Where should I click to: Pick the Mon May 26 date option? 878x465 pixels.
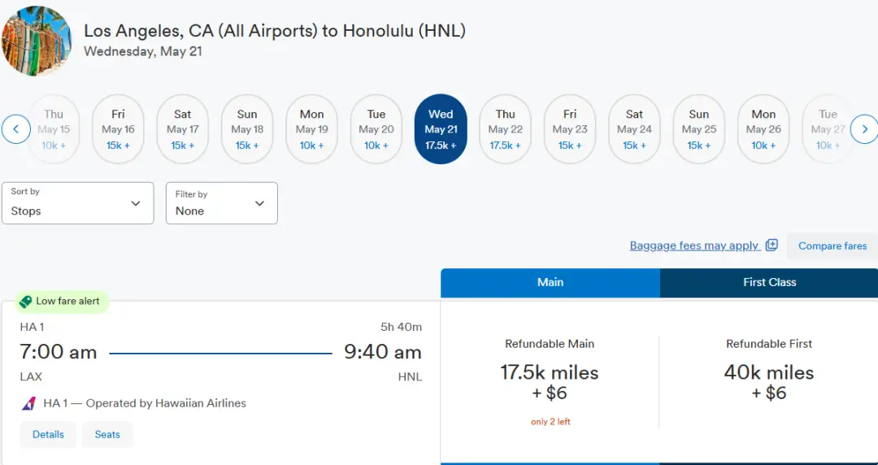click(x=763, y=129)
